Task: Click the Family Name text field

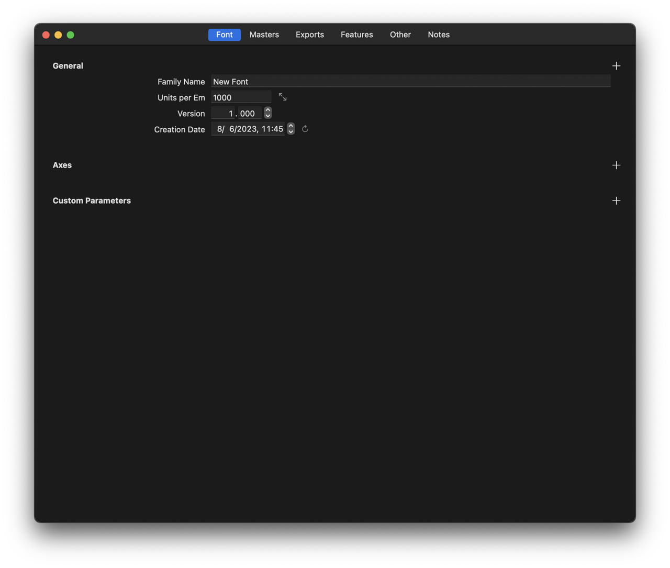Action: click(410, 82)
